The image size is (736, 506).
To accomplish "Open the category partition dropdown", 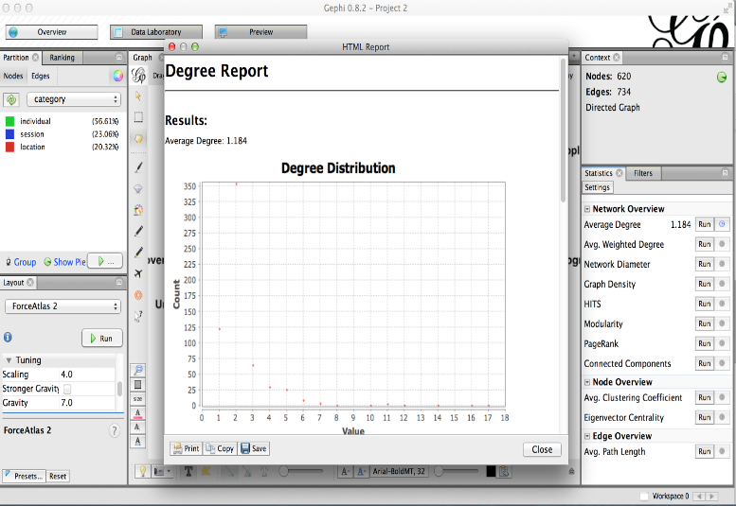I will coord(74,99).
